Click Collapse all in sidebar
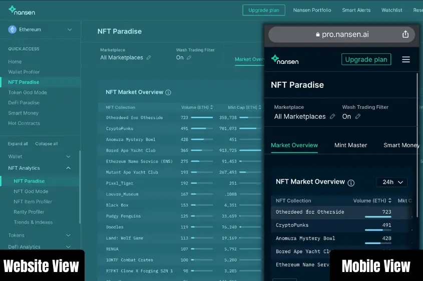The height and width of the screenshot is (281, 423). (x=47, y=144)
